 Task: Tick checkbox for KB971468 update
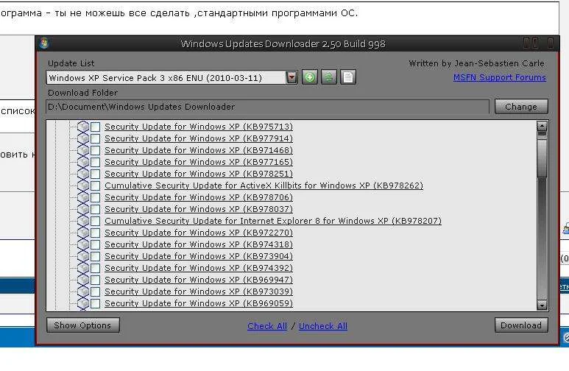[96, 150]
